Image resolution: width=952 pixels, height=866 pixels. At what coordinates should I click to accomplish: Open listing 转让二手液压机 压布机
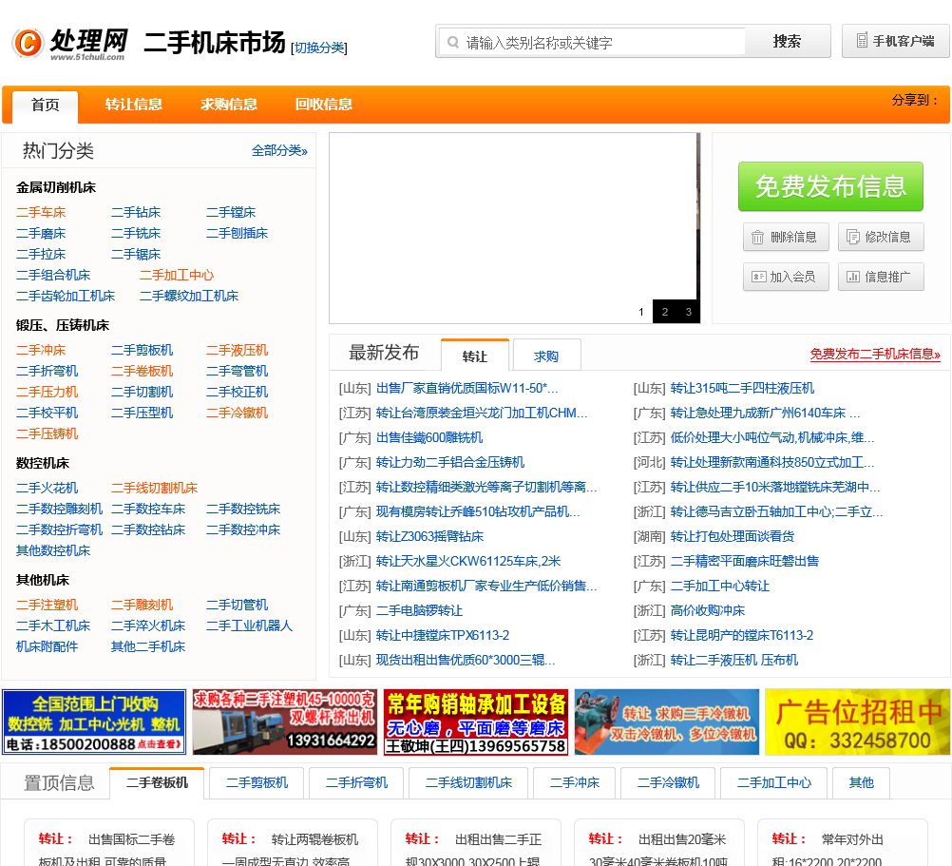point(734,660)
